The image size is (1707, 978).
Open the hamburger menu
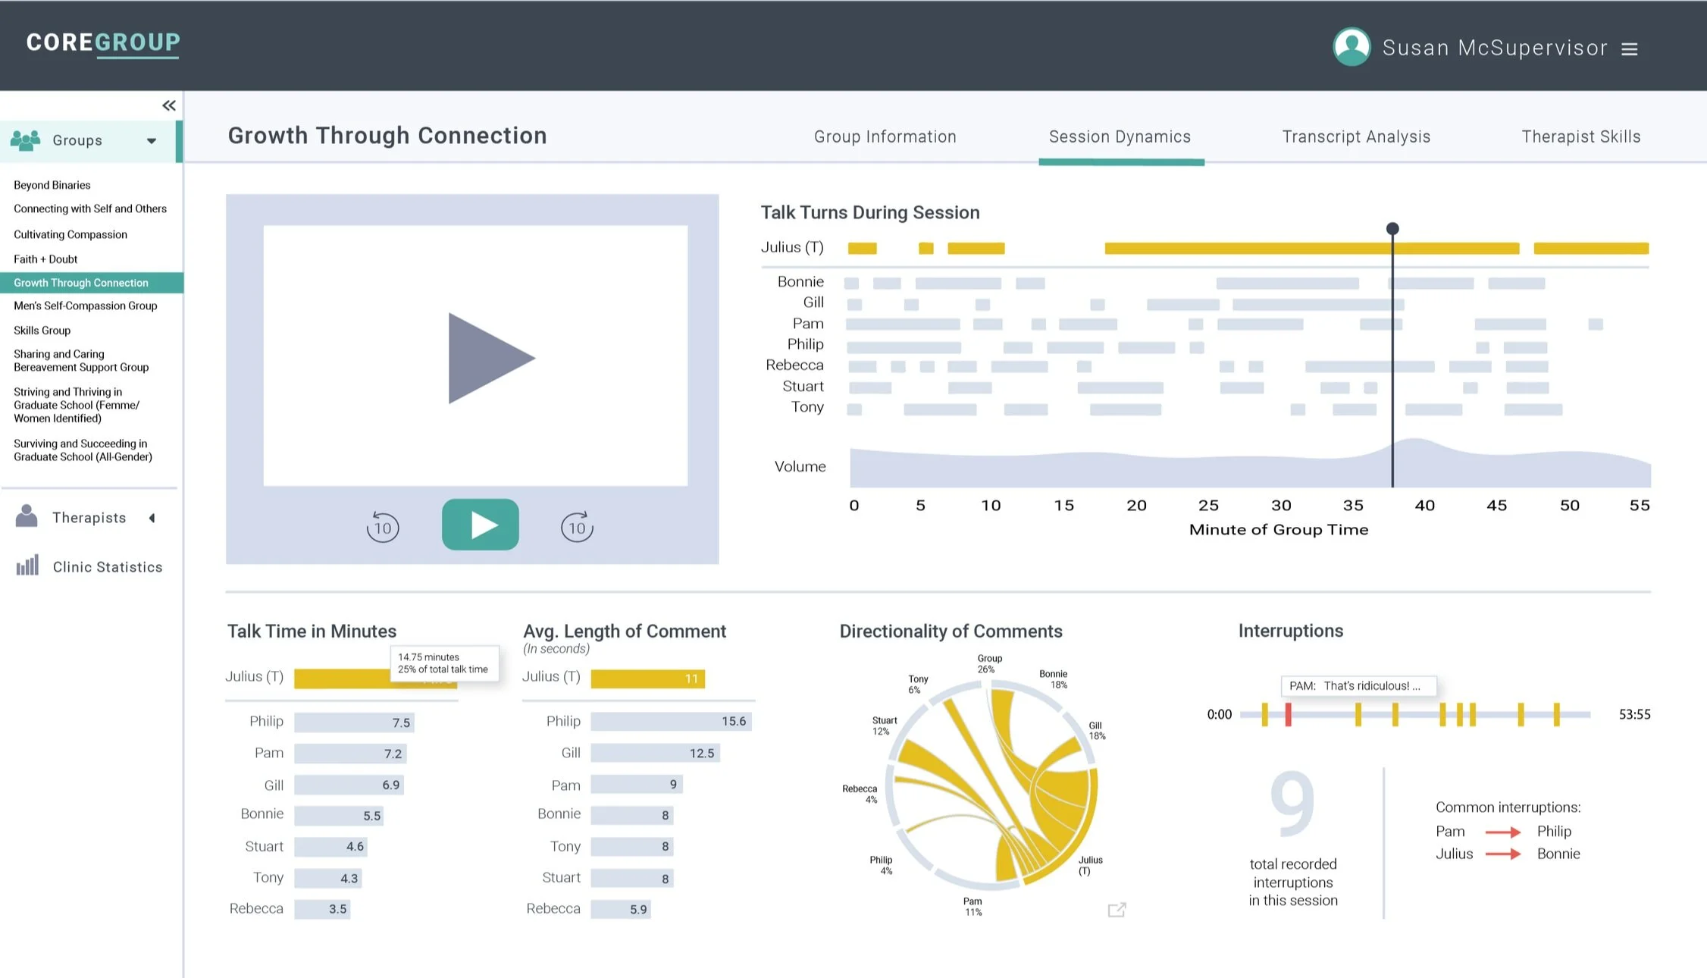[x=1630, y=49]
